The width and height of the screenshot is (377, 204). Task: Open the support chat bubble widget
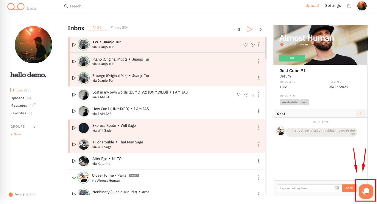click(366, 191)
